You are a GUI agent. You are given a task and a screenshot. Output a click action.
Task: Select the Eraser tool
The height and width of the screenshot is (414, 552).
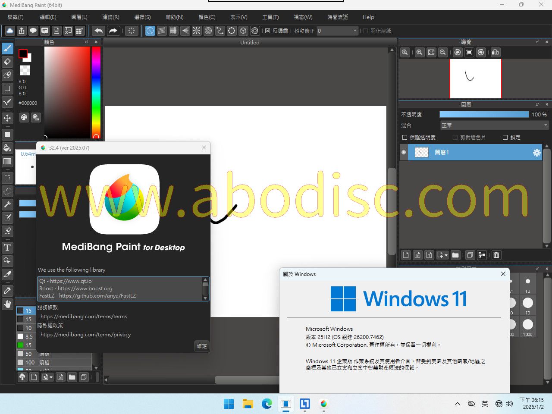(7, 62)
